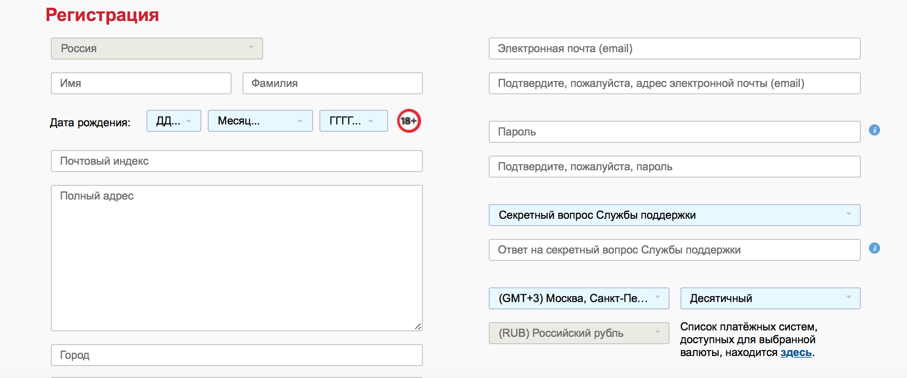Click into the Имя first name field
This screenshot has width=907, height=378.
click(x=141, y=83)
